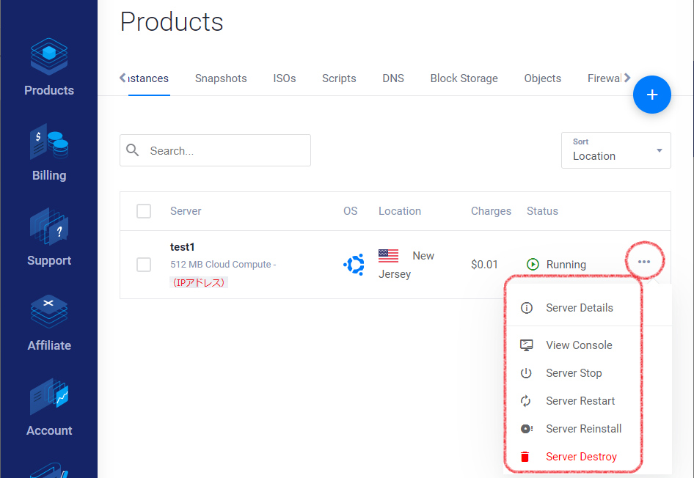The height and width of the screenshot is (478, 694).
Task: Click the Status column header
Action: click(542, 211)
